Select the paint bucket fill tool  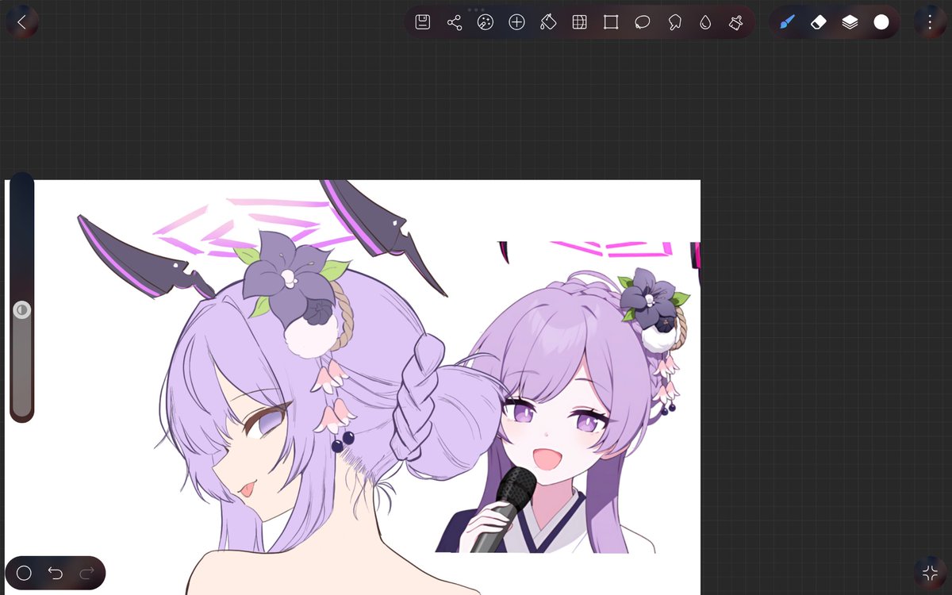pyautogui.click(x=548, y=22)
